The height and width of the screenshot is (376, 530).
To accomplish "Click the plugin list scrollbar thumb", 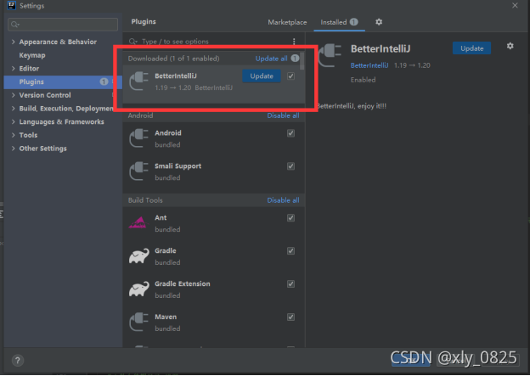I will (302, 61).
